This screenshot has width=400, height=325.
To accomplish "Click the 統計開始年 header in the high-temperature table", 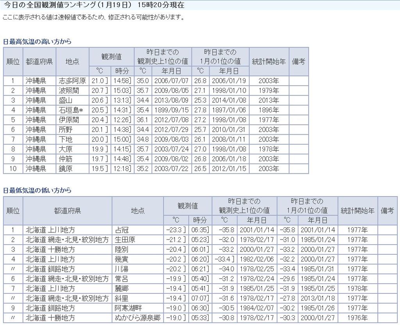I will [x=269, y=62].
